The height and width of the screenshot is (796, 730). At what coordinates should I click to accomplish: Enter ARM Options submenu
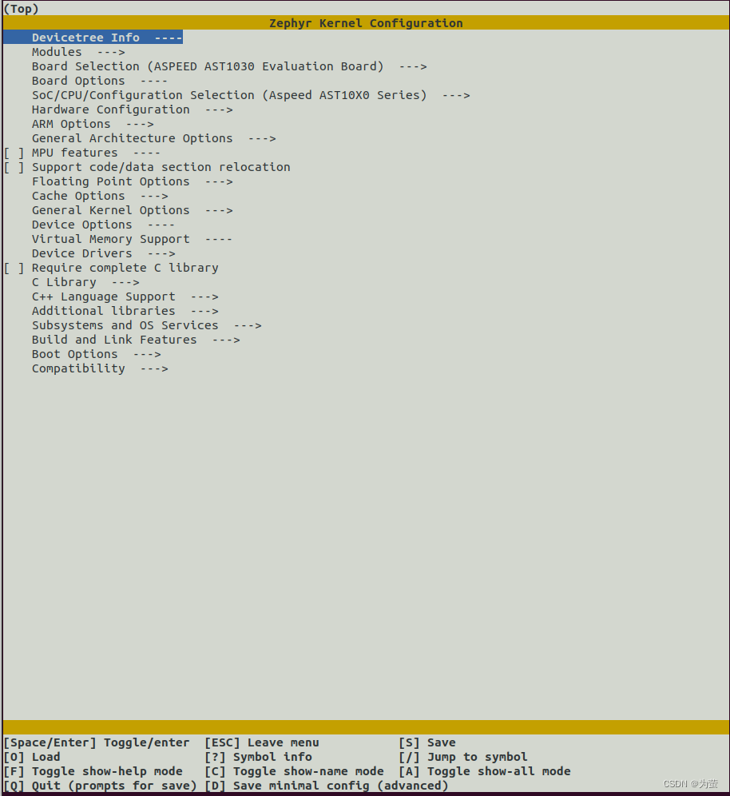(x=93, y=124)
